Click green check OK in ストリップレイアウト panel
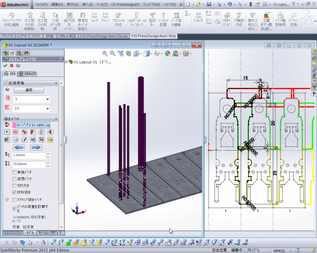Viewport: 317px width, 253px height. point(5,65)
